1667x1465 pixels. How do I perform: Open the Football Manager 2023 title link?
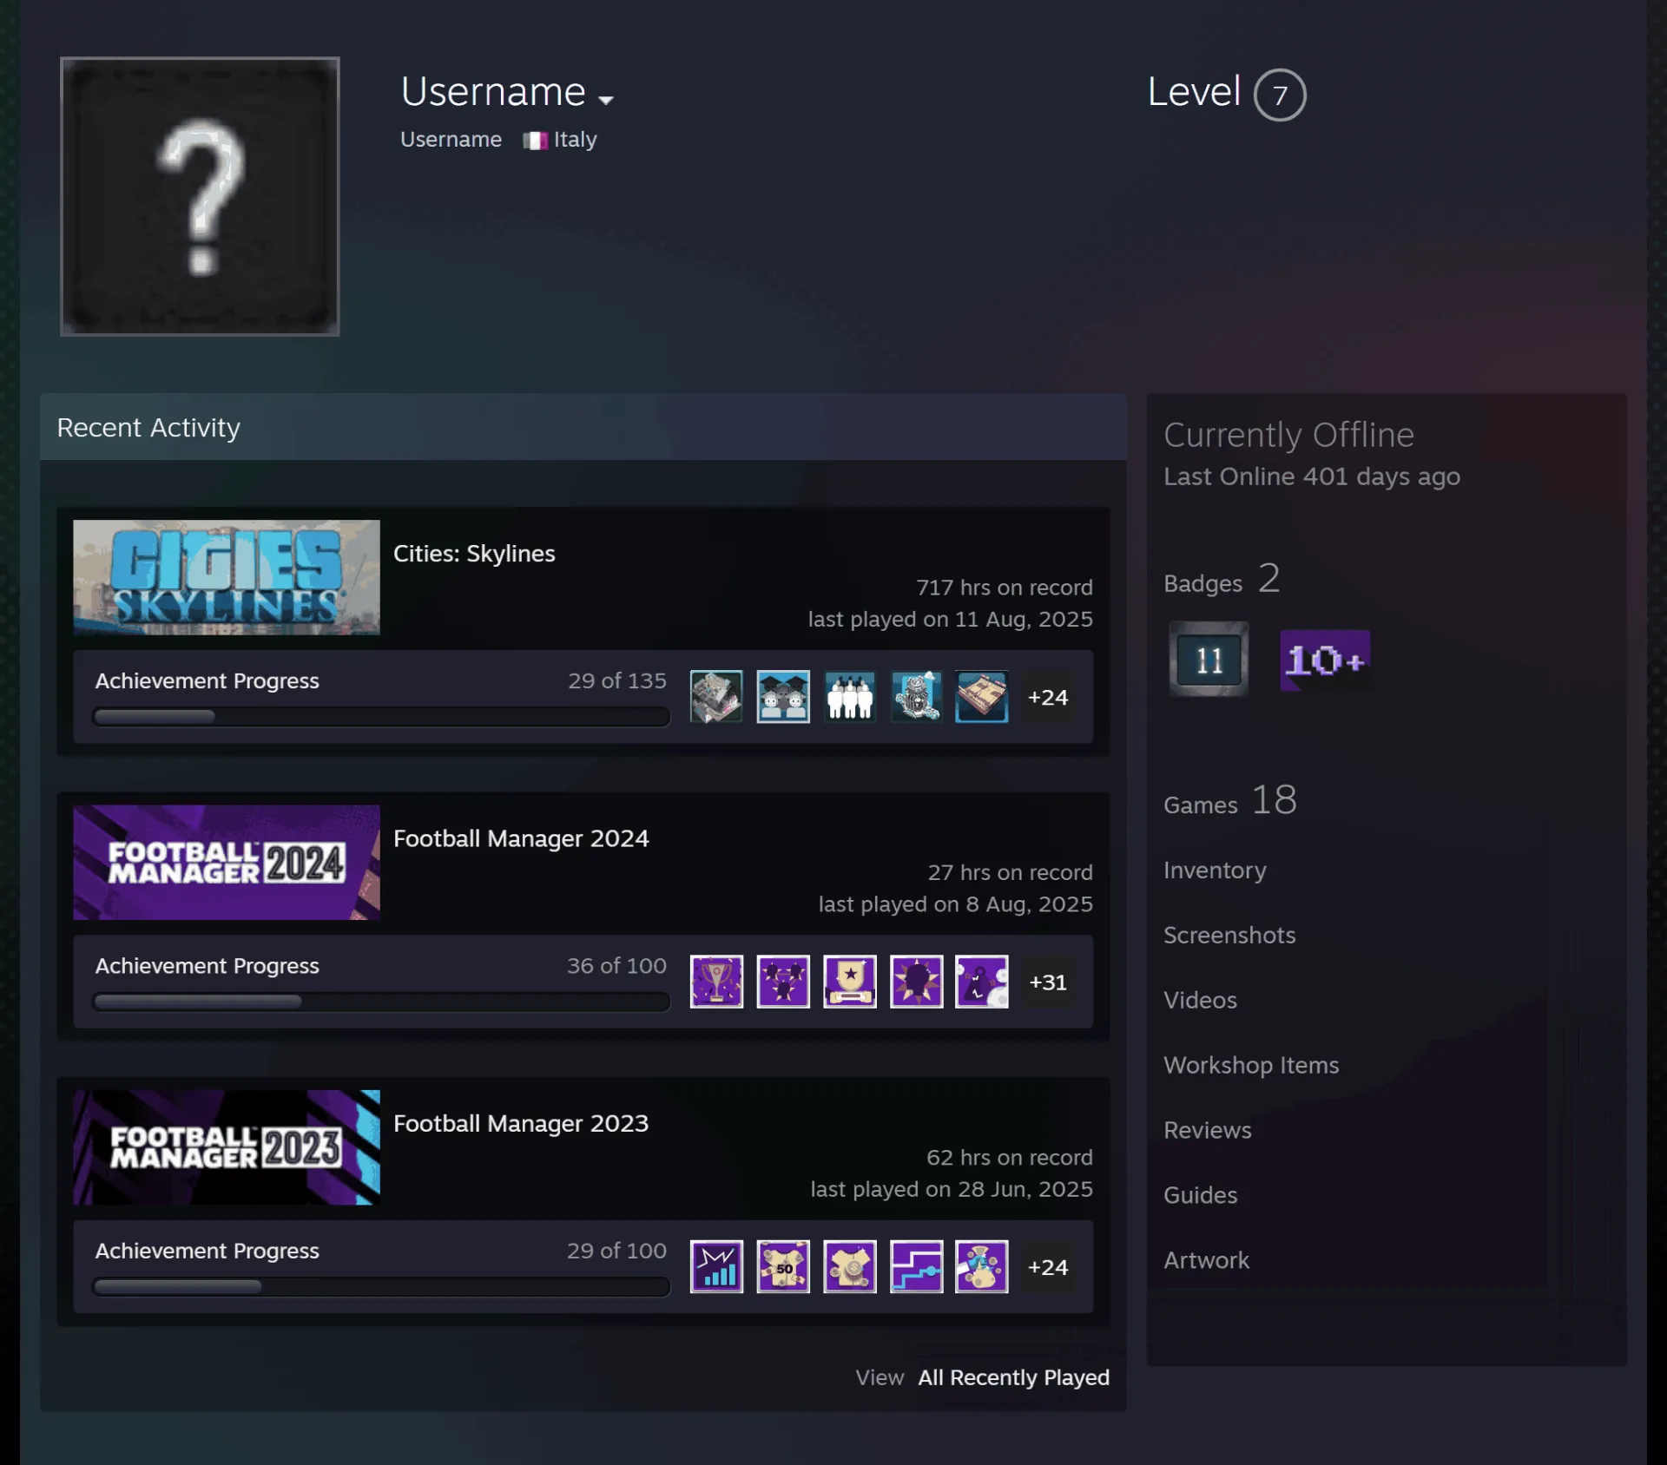pyautogui.click(x=521, y=1123)
